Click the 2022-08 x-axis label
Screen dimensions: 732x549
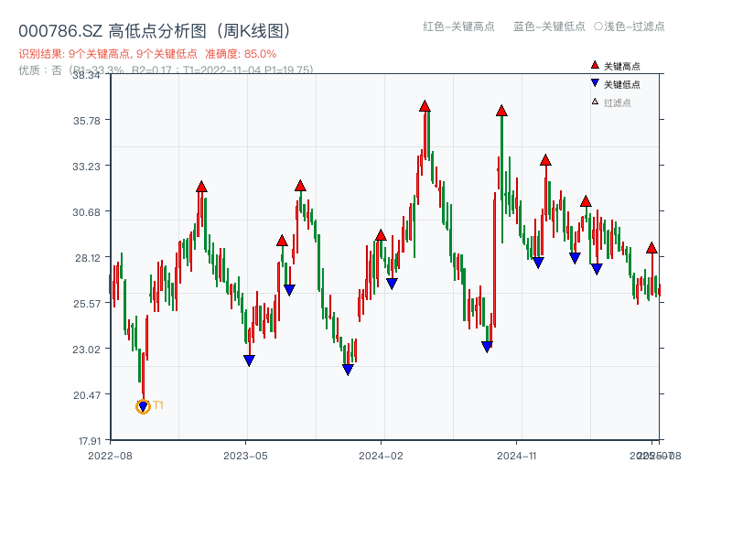click(x=110, y=456)
